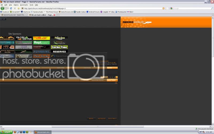Open the Wachovia bookmark

tap(25, 12)
